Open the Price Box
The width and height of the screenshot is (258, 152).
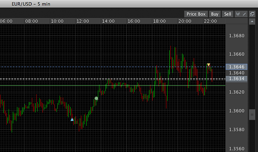196,14
